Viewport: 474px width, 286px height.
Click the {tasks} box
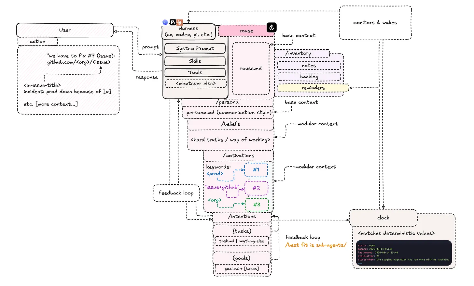pos(242,231)
